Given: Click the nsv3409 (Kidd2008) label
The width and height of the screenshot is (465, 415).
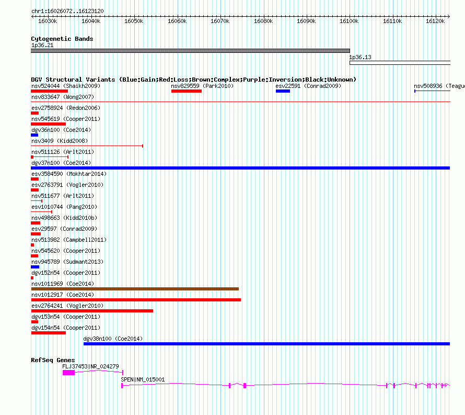Looking at the screenshot, I should [x=60, y=141].
